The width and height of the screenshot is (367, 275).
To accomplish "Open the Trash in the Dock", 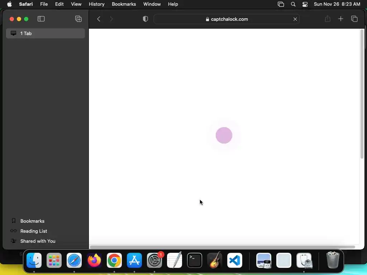I will [333, 260].
